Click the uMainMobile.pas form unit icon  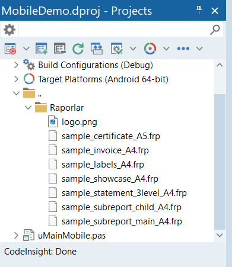point(29,235)
